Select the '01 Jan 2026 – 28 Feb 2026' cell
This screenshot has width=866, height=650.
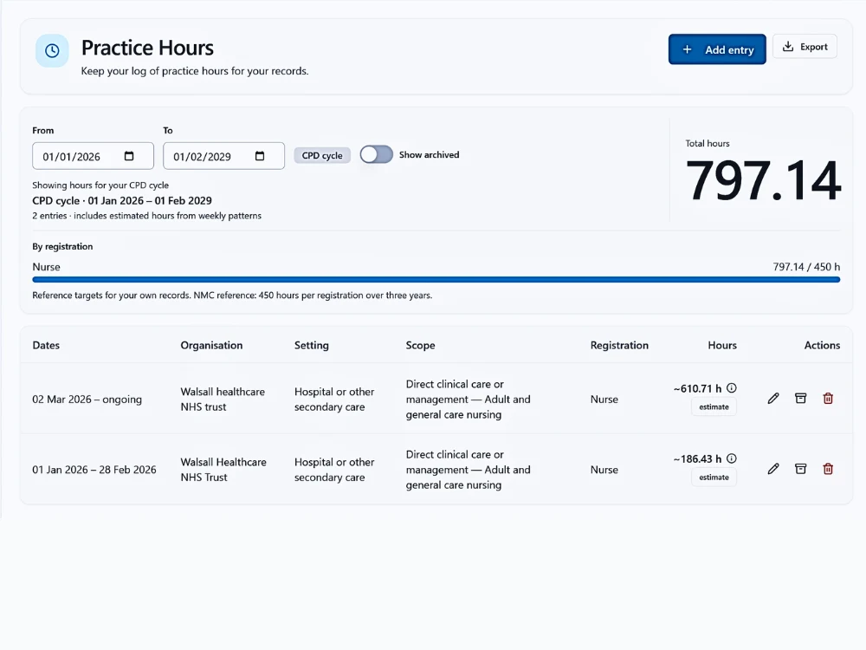(94, 469)
